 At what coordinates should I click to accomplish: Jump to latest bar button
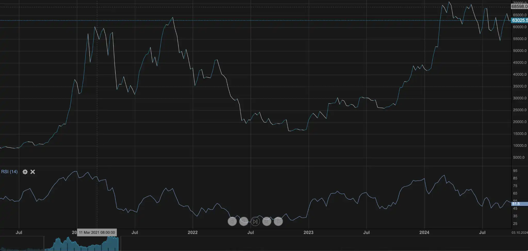(255, 221)
